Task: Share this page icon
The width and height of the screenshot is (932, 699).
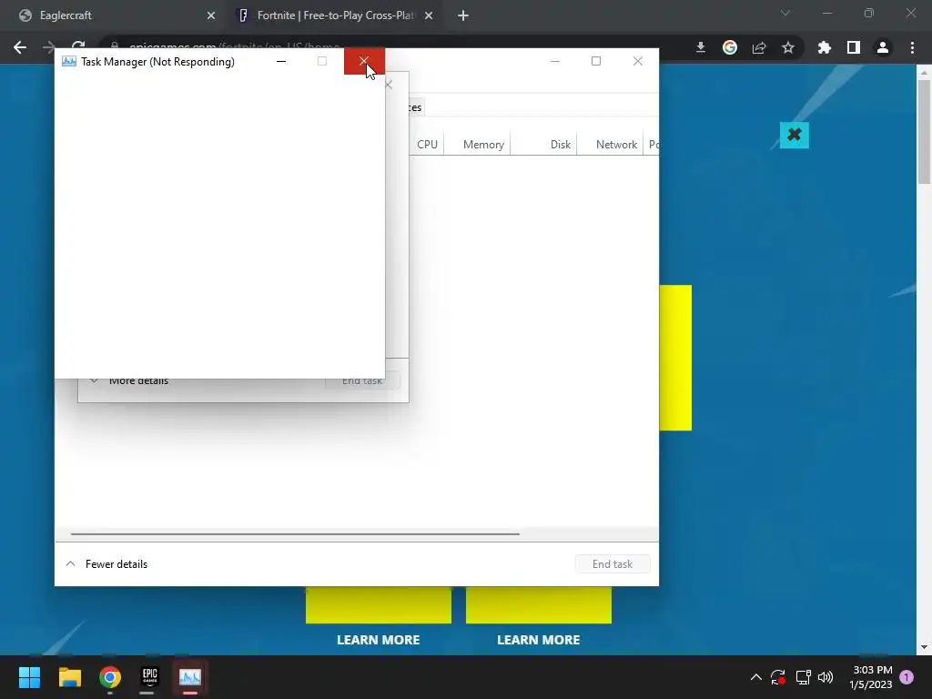Action: tap(759, 47)
